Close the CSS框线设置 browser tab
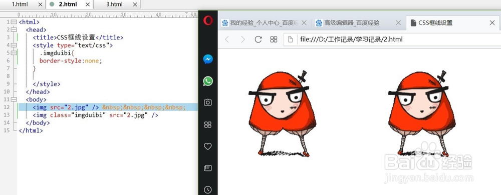 [492, 22]
